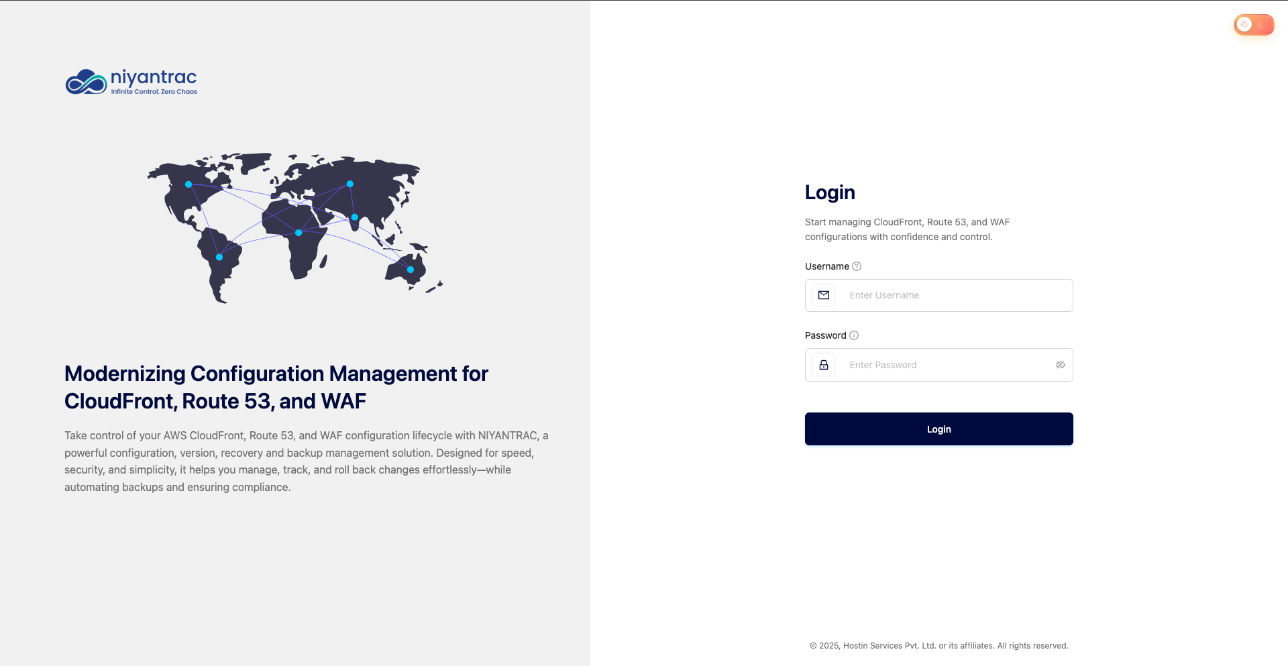The height and width of the screenshot is (666, 1288).
Task: Click the padlock icon in Password field
Action: pos(824,365)
